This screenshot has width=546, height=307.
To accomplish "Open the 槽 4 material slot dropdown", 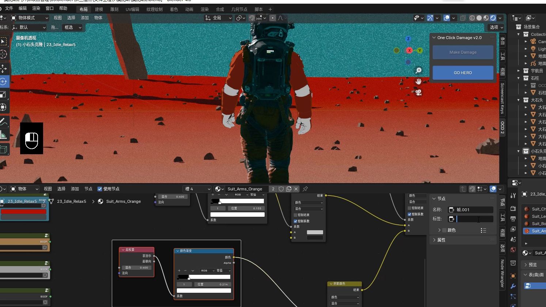I will click(197, 189).
